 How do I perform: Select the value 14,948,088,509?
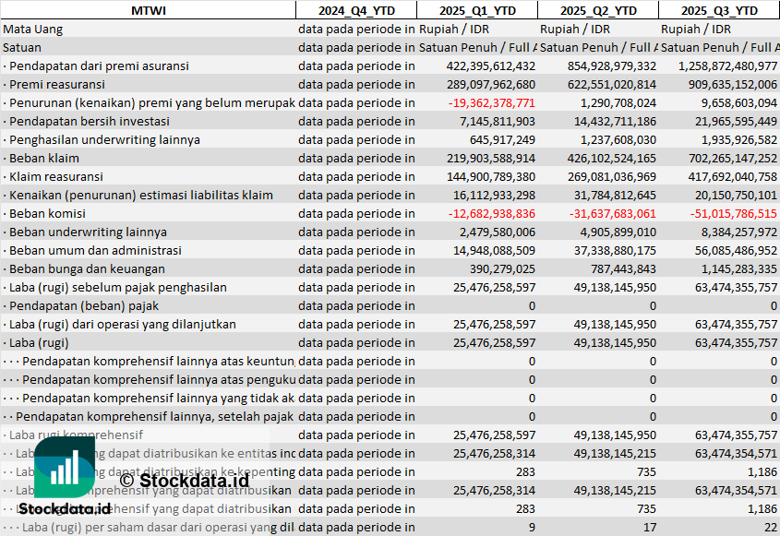494,250
